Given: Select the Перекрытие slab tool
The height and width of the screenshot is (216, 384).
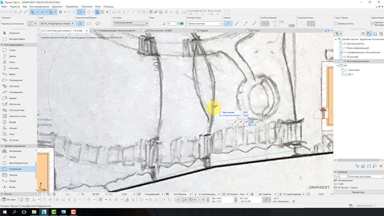Looking at the screenshot, I should (x=18, y=80).
